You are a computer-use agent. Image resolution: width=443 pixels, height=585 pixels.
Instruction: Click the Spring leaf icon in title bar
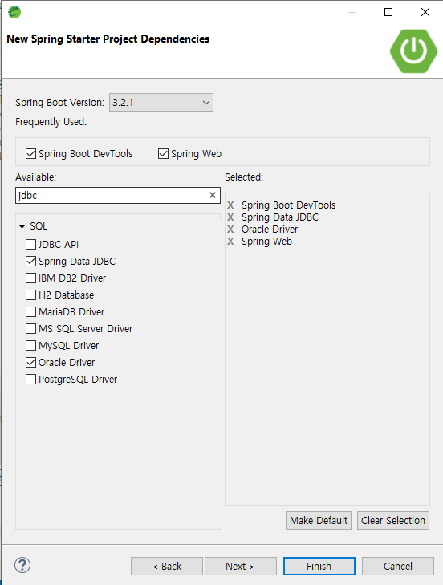pos(14,12)
